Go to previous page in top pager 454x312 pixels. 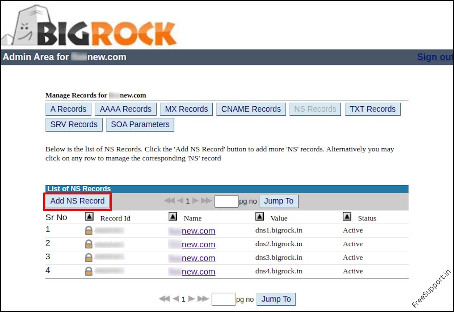[x=180, y=201]
